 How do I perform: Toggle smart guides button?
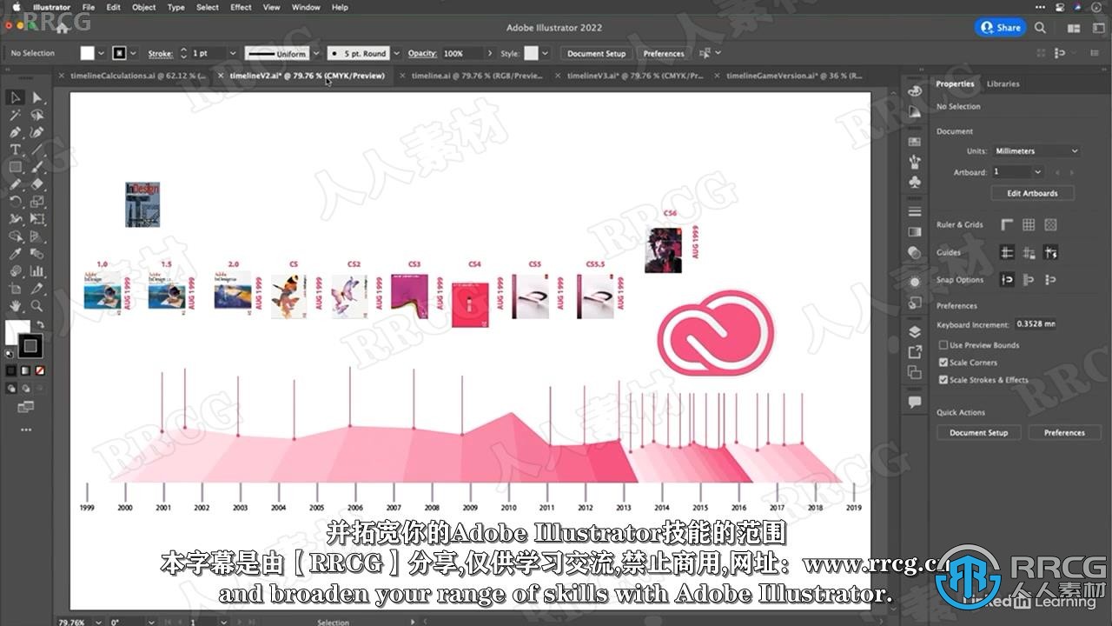pos(1050,253)
